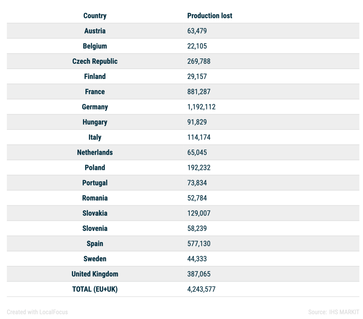Click the United Kingdom row label
This screenshot has height=319, width=363.
(95, 274)
